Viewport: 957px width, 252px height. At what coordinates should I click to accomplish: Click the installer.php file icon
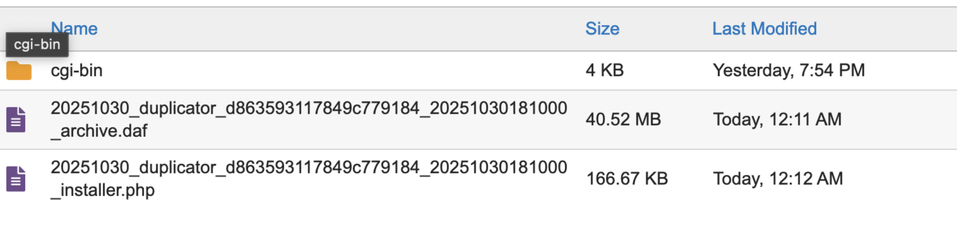[16, 179]
